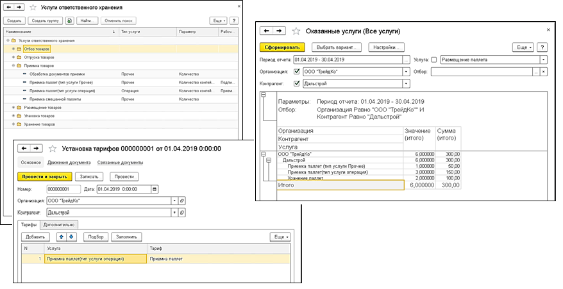Click Выбрать вариант... button
Image resolution: width=563 pixels, height=289 pixels.
[x=337, y=47]
